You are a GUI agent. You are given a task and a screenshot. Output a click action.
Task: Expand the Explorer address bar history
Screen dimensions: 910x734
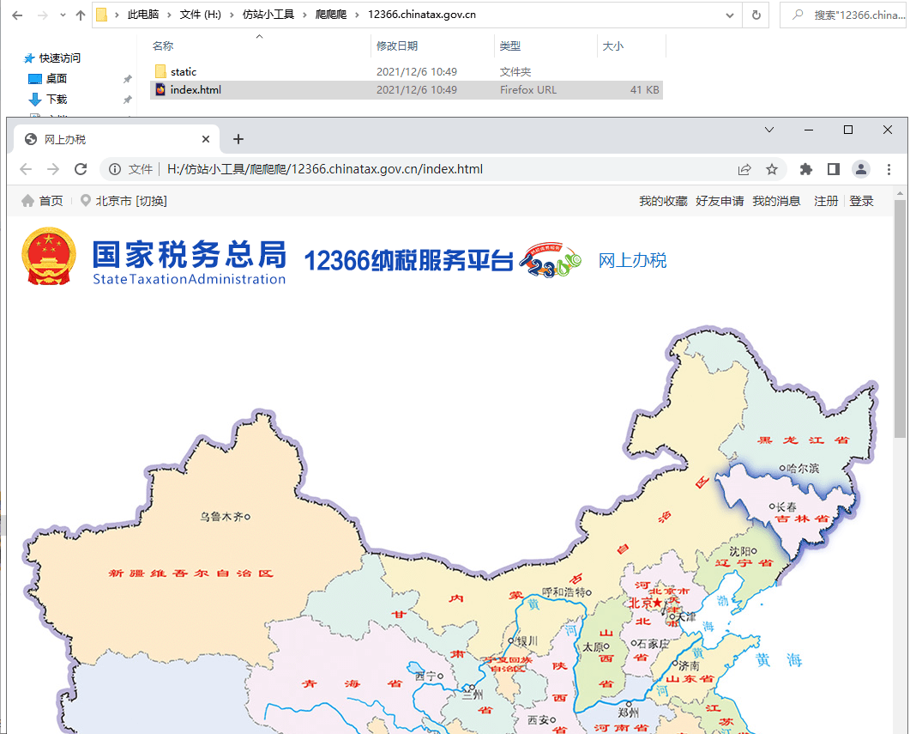click(x=730, y=15)
